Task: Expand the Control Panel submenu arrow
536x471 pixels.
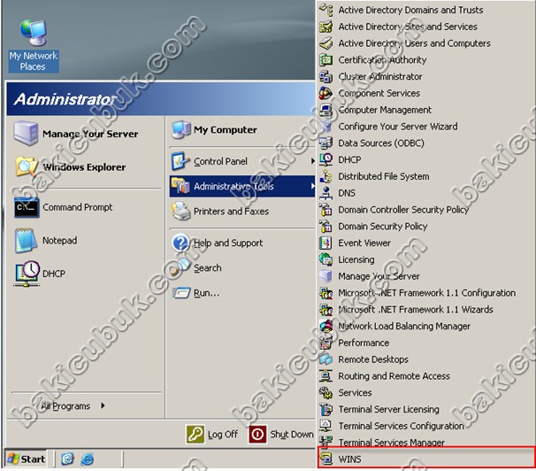Action: [x=312, y=161]
